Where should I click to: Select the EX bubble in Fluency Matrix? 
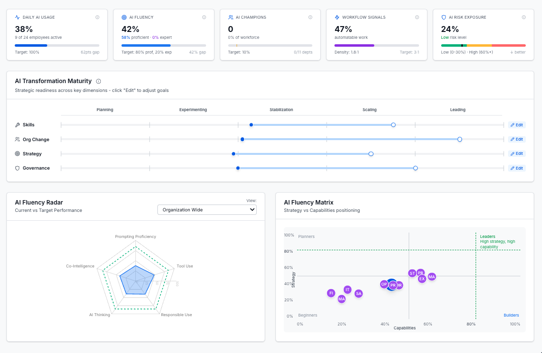tap(422, 279)
